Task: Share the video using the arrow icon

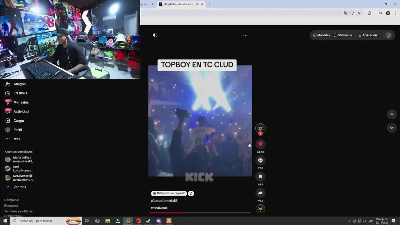Action: 260,193
